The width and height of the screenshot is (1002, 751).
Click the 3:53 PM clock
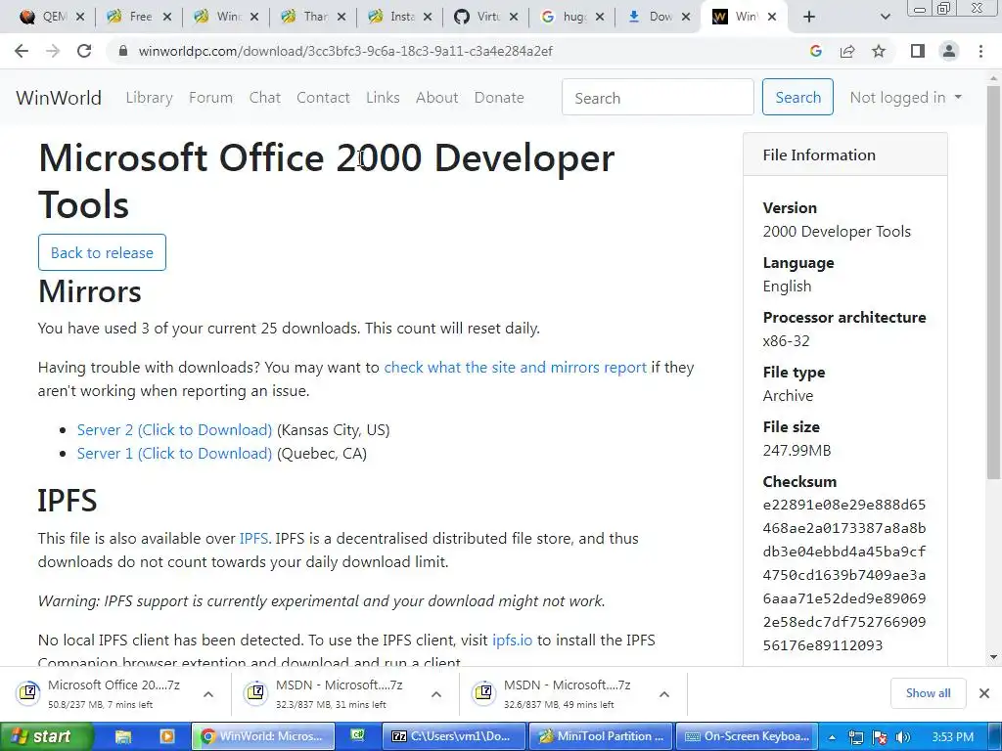[953, 737]
